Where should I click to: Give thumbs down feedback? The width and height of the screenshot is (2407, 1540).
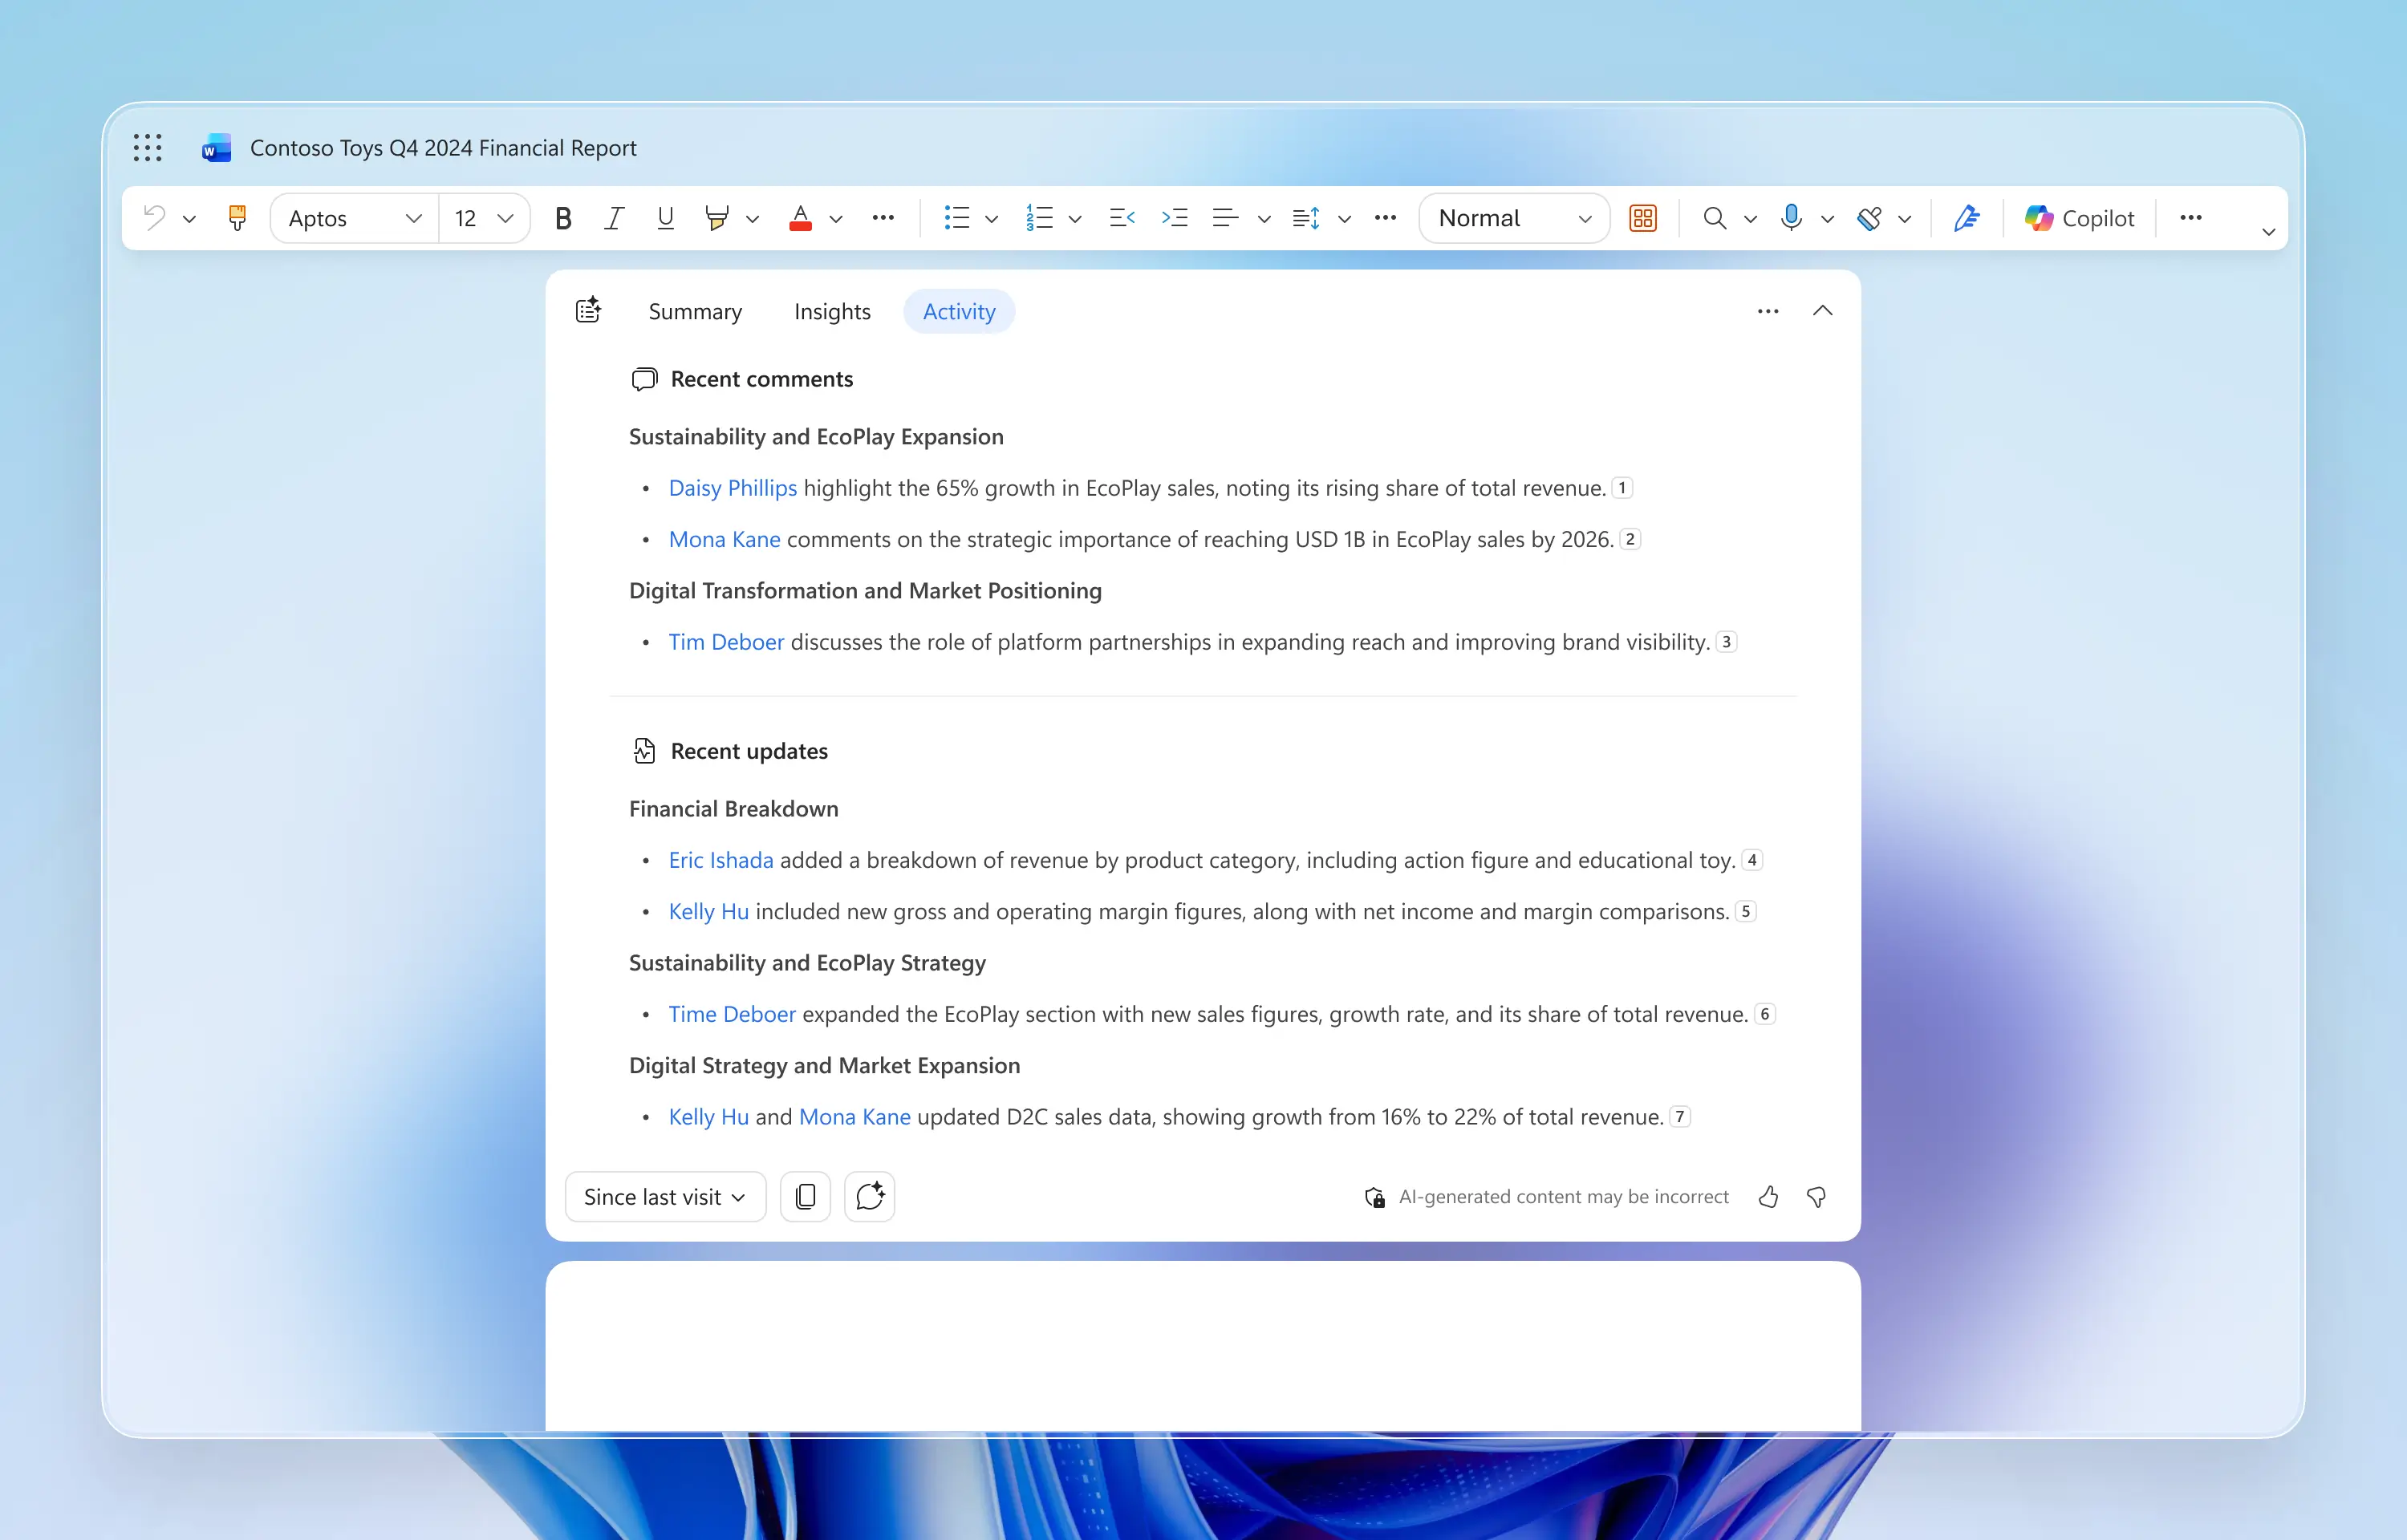pyautogui.click(x=1816, y=1197)
